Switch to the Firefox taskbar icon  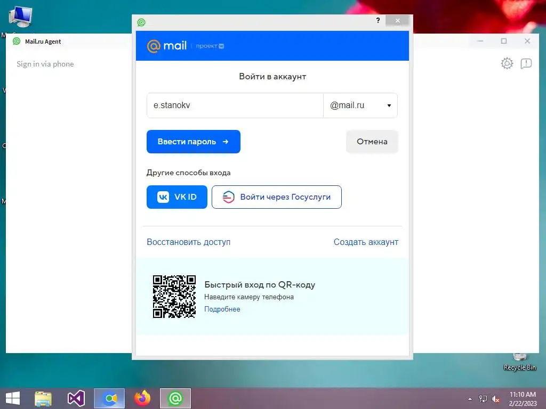[x=142, y=398]
